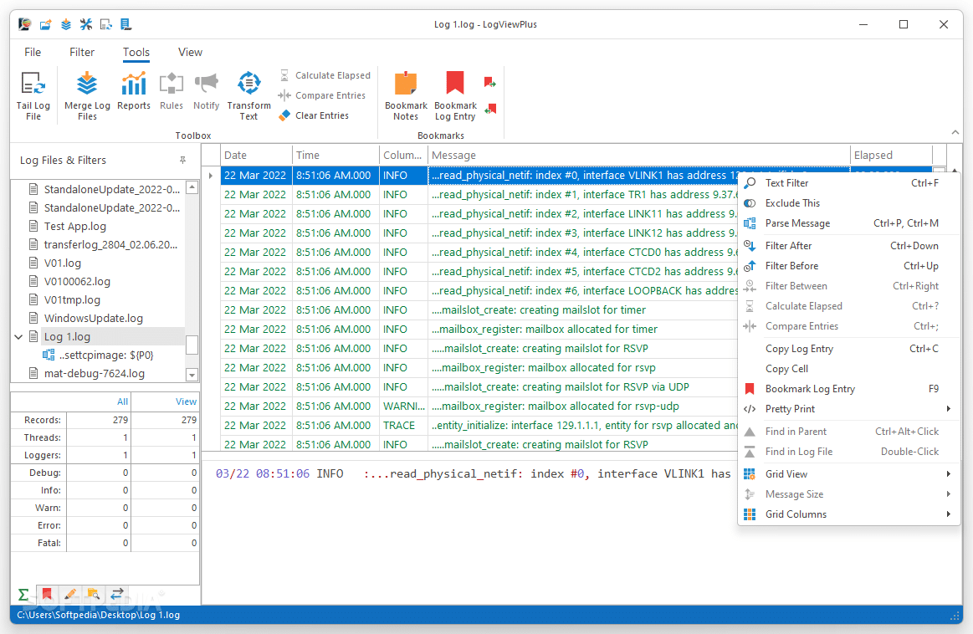
Task: Click the View column totals link
Action: coord(185,401)
